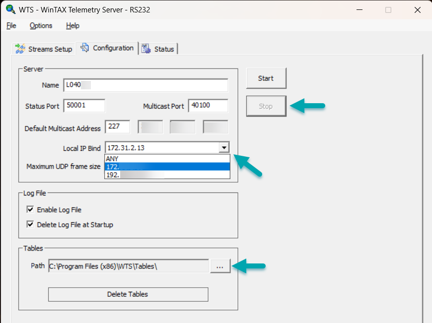Screen dimensions: 432x323
Task: Open the File menu
Action: point(11,26)
